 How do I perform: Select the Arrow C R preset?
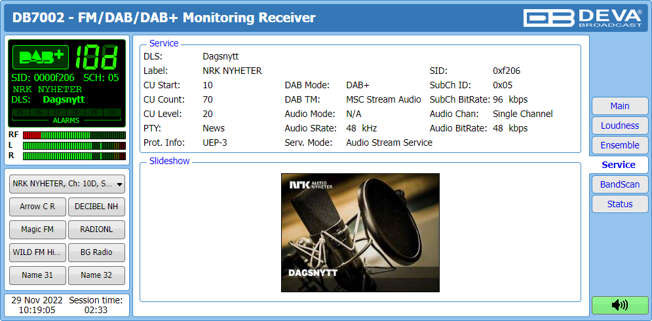coord(37,207)
